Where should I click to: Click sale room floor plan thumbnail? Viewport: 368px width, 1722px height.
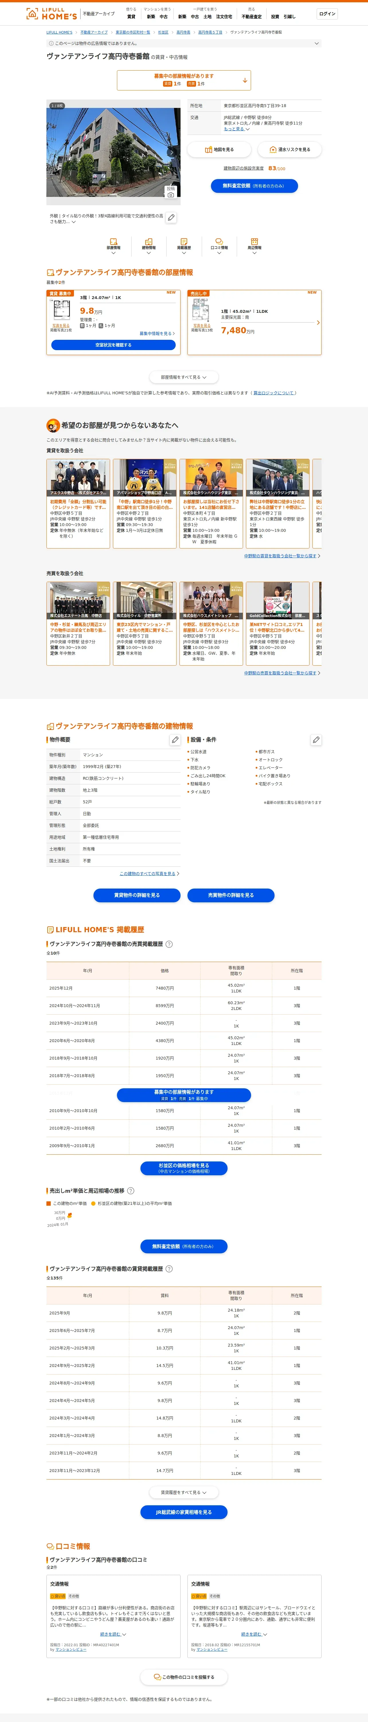coord(201,311)
